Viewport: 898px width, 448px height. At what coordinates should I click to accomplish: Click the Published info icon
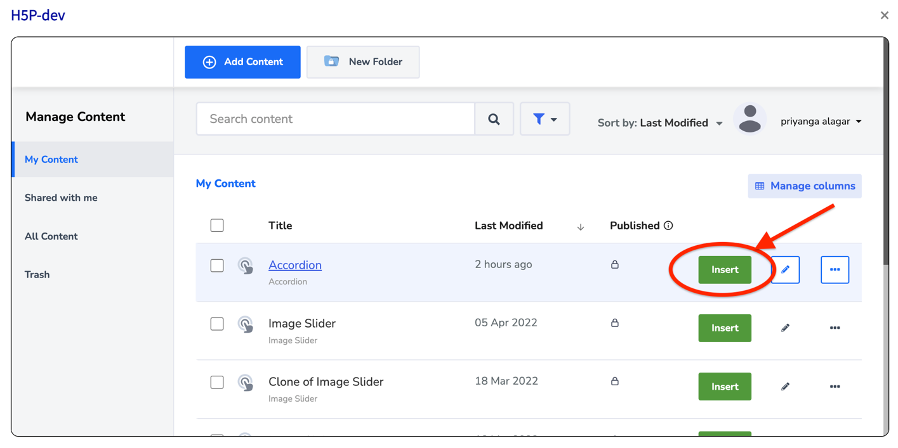point(668,226)
